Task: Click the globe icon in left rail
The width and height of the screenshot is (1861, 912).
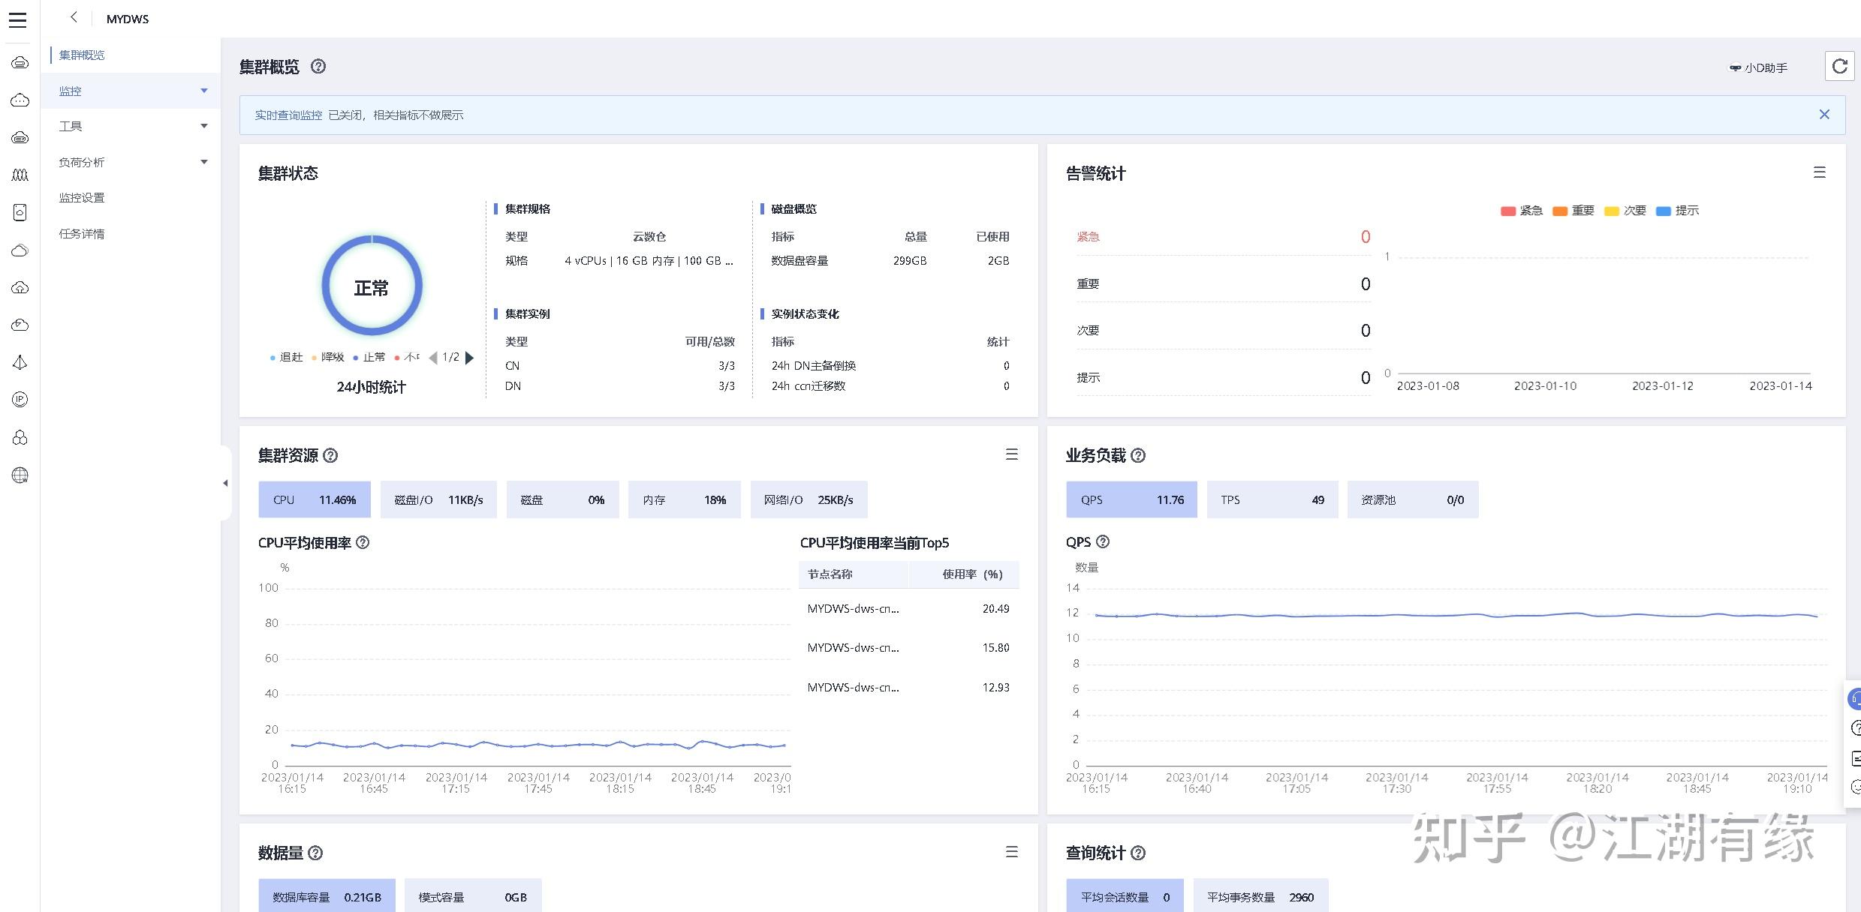Action: 20,475
